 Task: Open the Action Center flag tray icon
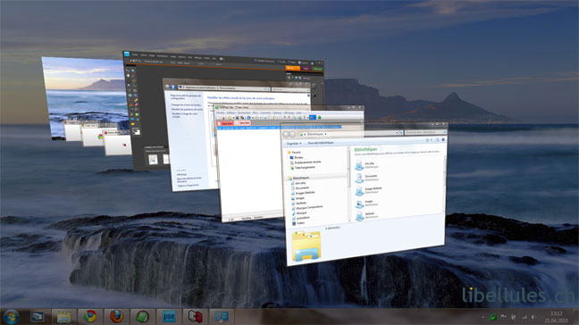tap(503, 317)
